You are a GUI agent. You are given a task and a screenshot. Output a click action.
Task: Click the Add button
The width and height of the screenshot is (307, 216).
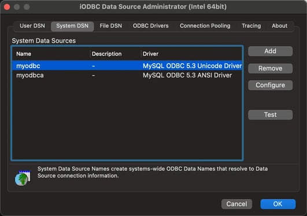coord(271,51)
